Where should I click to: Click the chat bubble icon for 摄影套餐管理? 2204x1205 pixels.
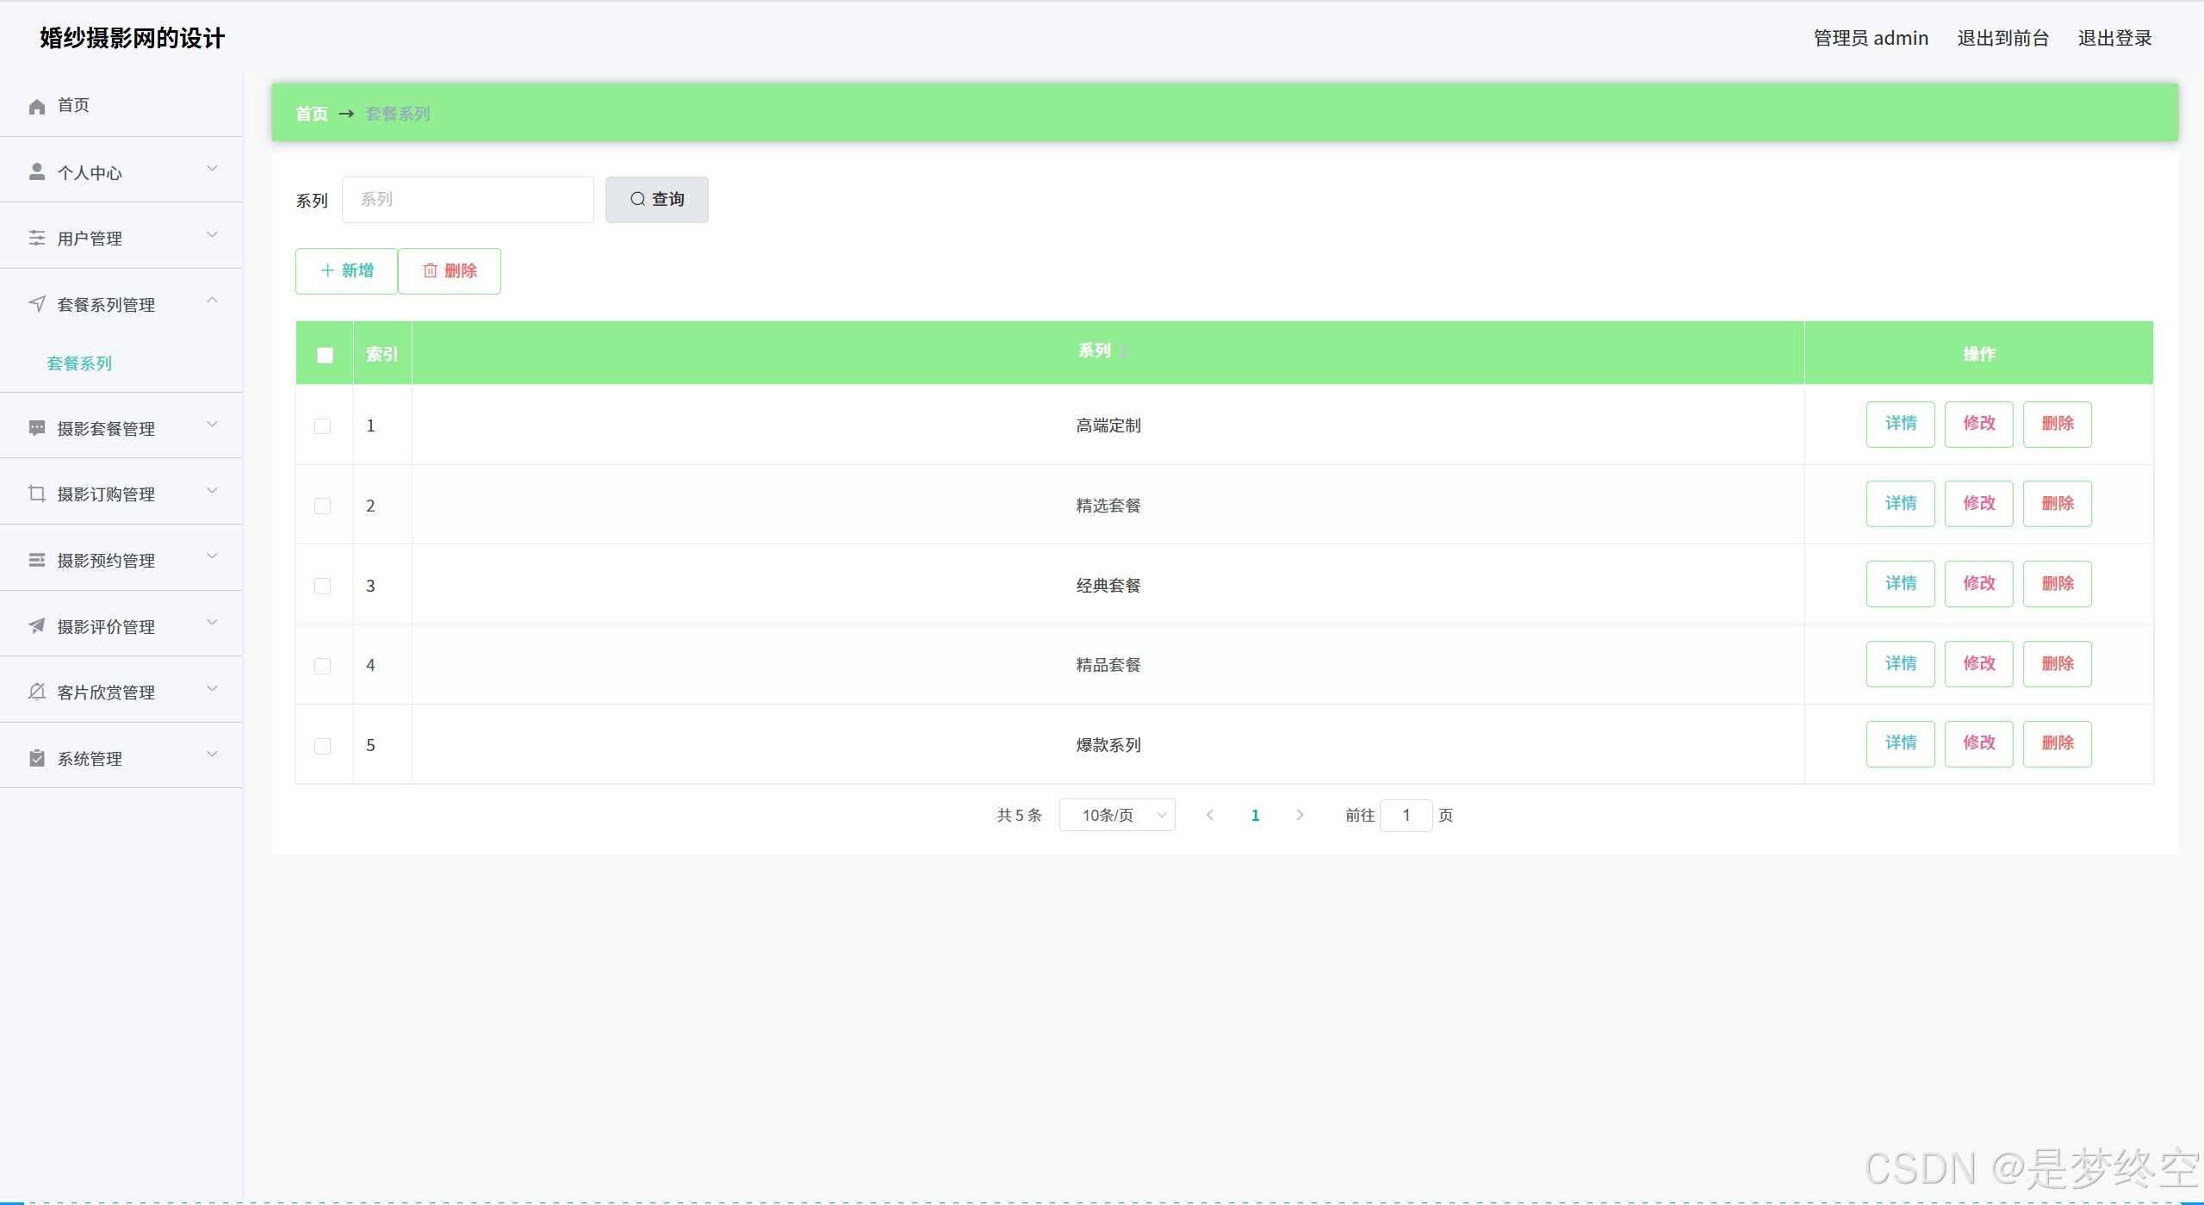pyautogui.click(x=37, y=428)
